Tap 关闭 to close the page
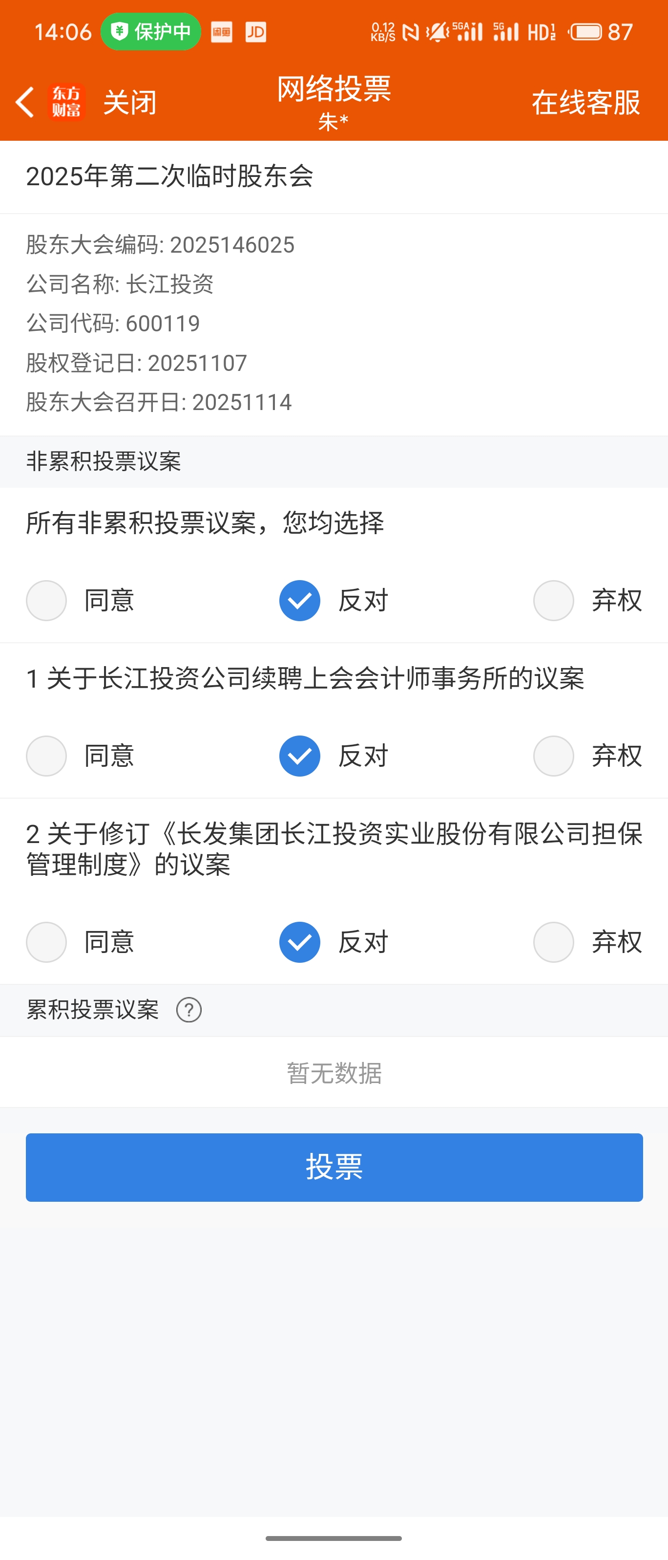This screenshot has width=668, height=1560. 130,102
